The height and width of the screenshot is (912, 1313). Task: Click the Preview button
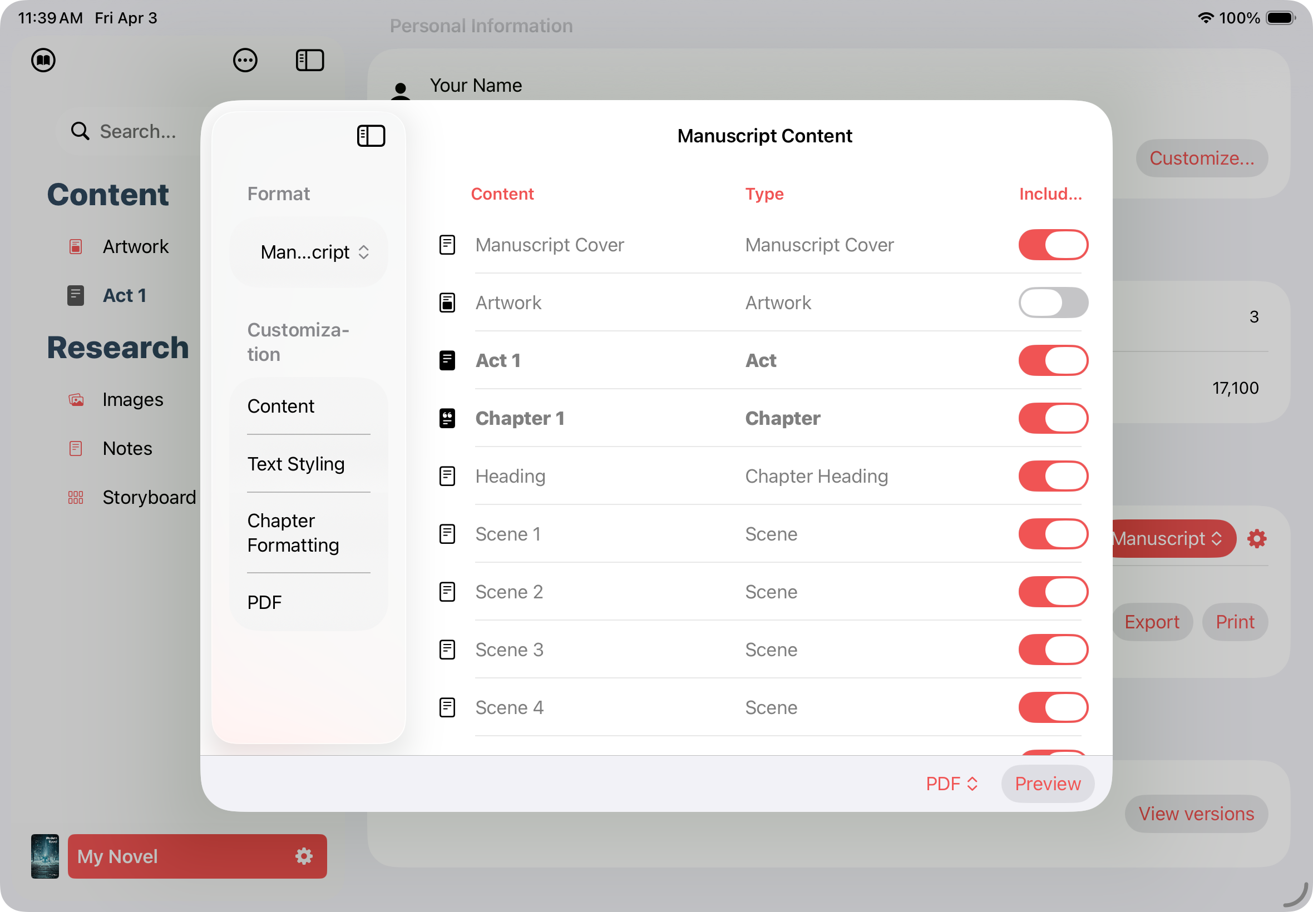(1047, 784)
